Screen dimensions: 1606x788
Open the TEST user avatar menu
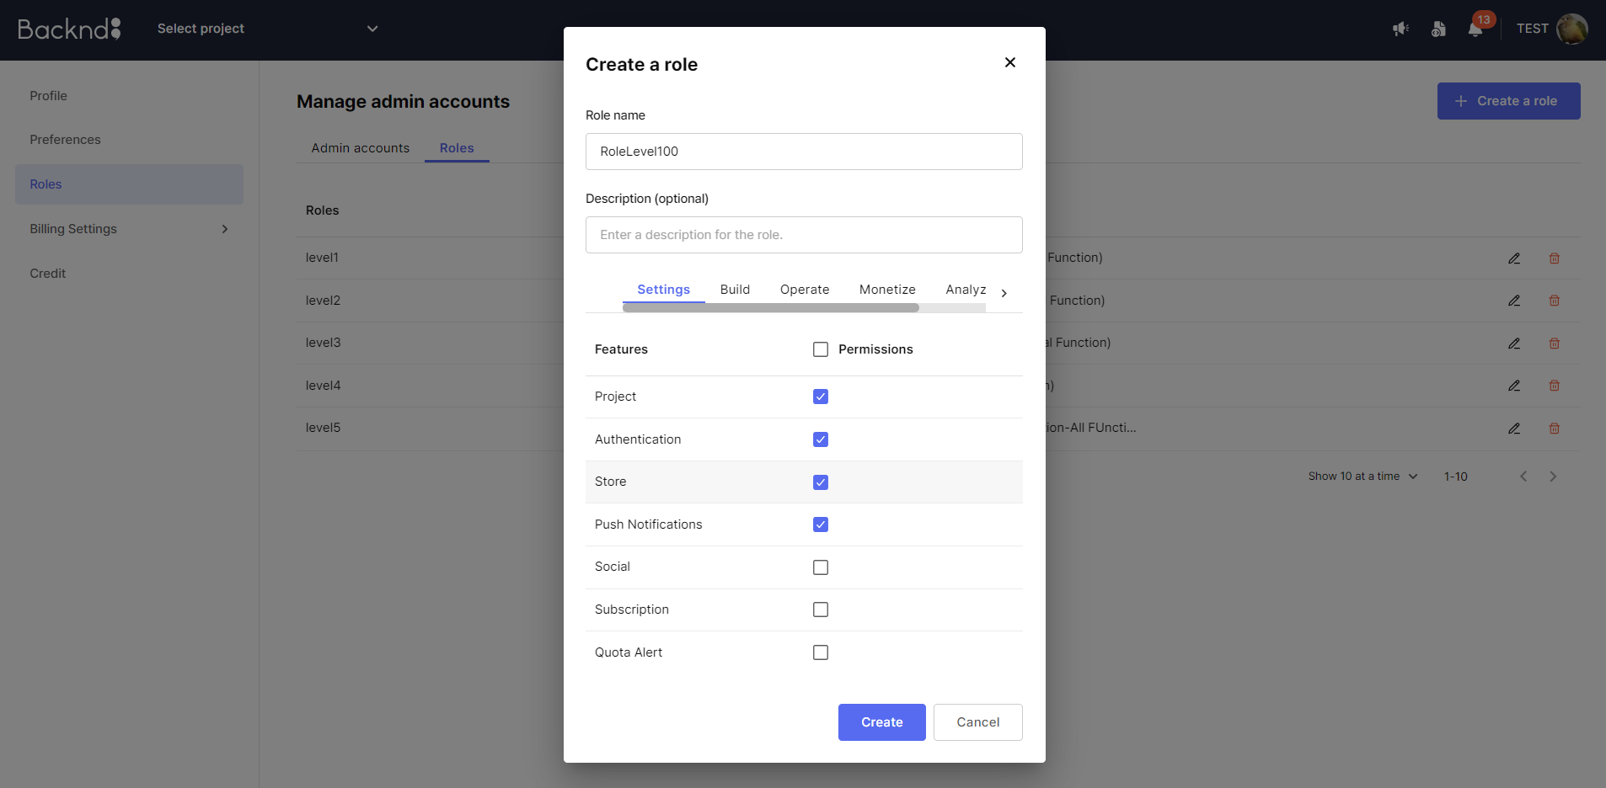point(1571,29)
